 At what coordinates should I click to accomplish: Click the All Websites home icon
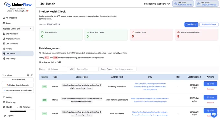pos(4,18)
